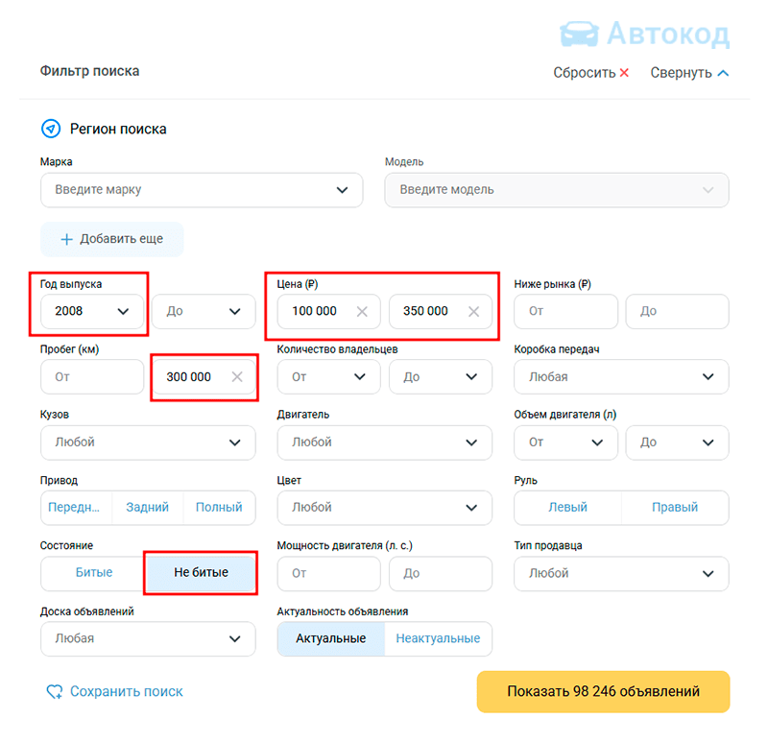Focus the price to field 350 000
768x742 pixels.
[441, 312]
